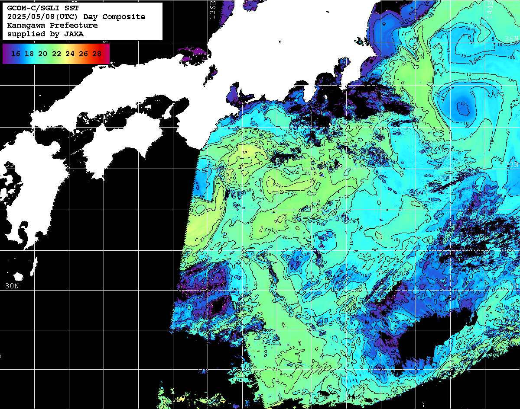Click the 18 label on the temperature scale

[29, 54]
